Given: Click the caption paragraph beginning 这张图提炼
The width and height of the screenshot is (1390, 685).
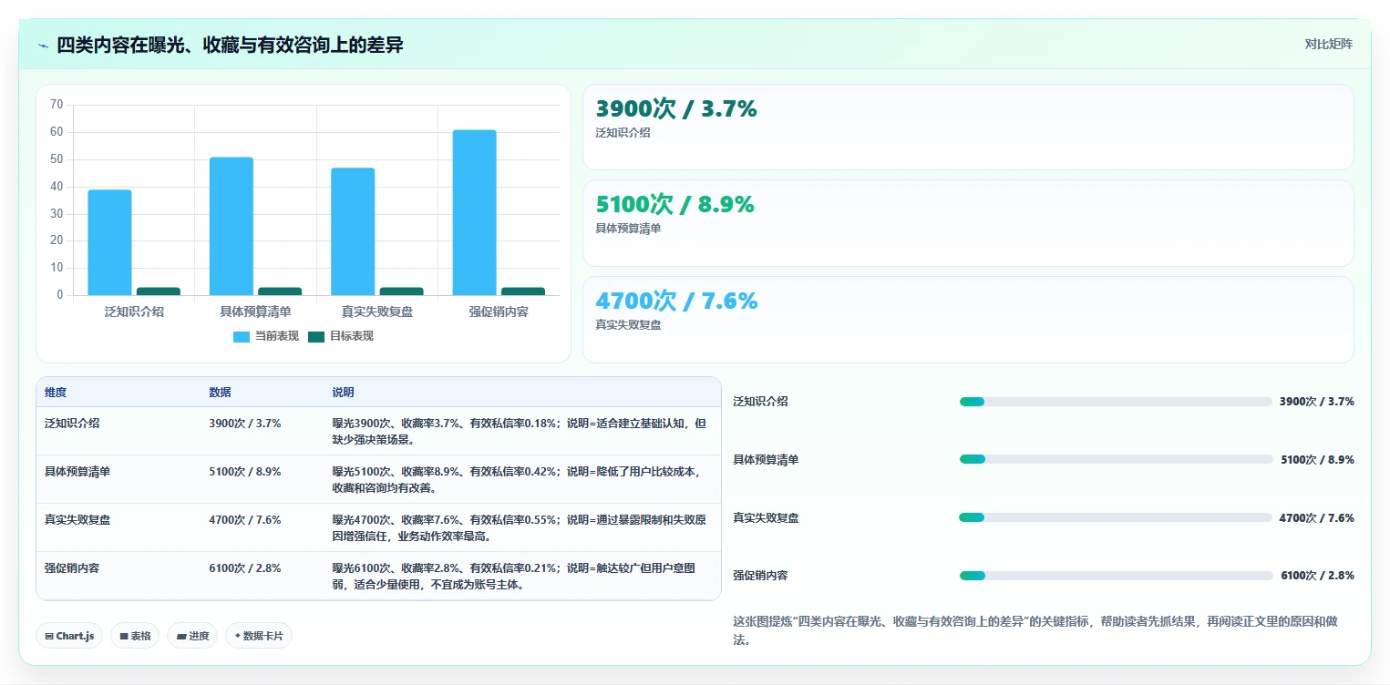Looking at the screenshot, I should click(1035, 630).
